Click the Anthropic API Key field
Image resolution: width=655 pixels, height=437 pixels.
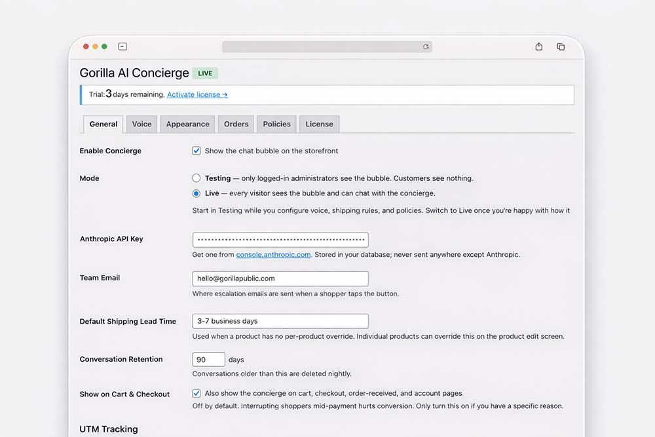(x=280, y=240)
